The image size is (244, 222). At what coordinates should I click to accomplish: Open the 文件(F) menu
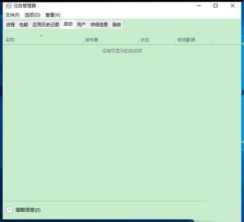tap(13, 15)
